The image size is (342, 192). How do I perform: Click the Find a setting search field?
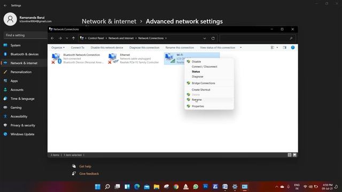(25, 35)
